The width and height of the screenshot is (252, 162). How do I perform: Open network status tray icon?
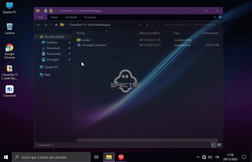204,157
